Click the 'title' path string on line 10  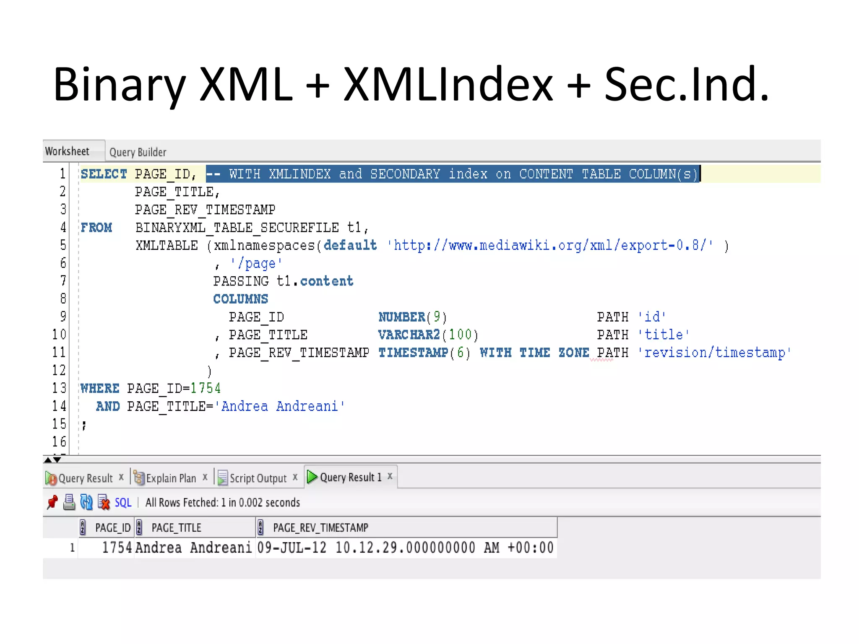pos(664,335)
